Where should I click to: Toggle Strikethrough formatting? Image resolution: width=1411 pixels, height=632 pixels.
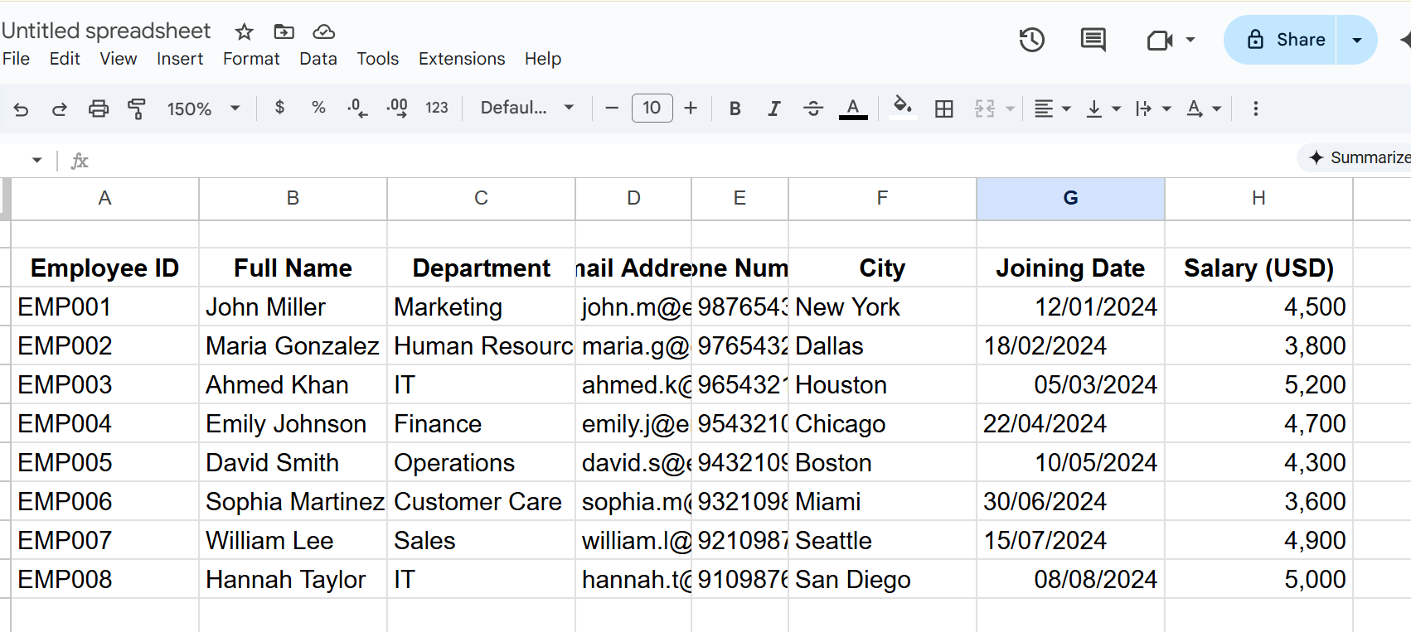point(813,109)
